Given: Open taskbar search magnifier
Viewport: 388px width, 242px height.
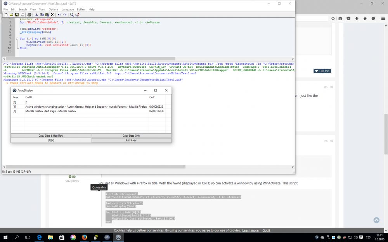Looking at the screenshot, I should (17, 237).
